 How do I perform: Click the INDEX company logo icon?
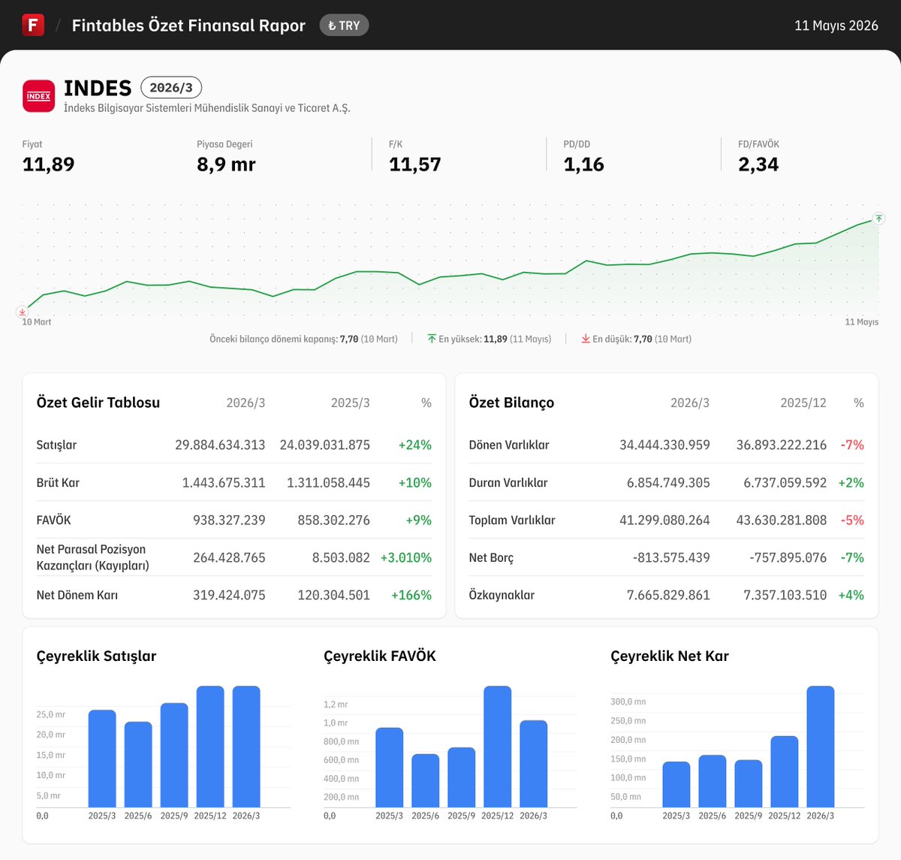[x=38, y=96]
